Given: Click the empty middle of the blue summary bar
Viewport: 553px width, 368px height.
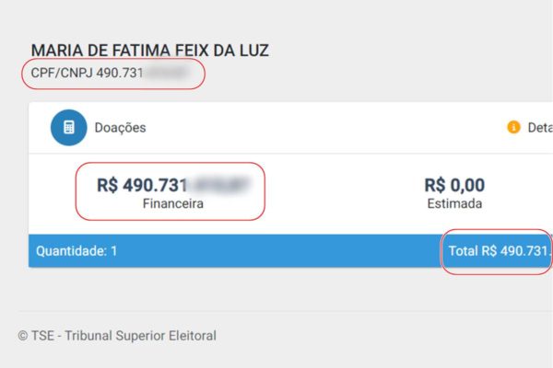Looking at the screenshot, I should pos(276,250).
